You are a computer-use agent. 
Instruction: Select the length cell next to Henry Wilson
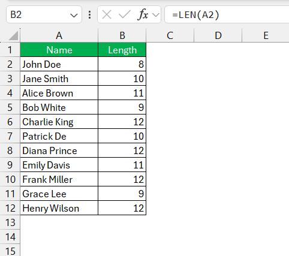[122, 208]
